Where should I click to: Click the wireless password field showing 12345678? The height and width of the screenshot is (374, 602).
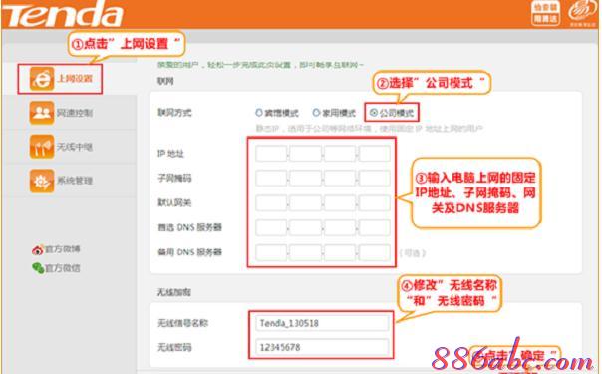click(322, 347)
